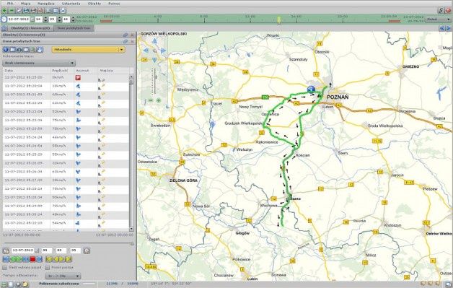
Task: Open the Obiekty menu
Action: [x=94, y=4]
